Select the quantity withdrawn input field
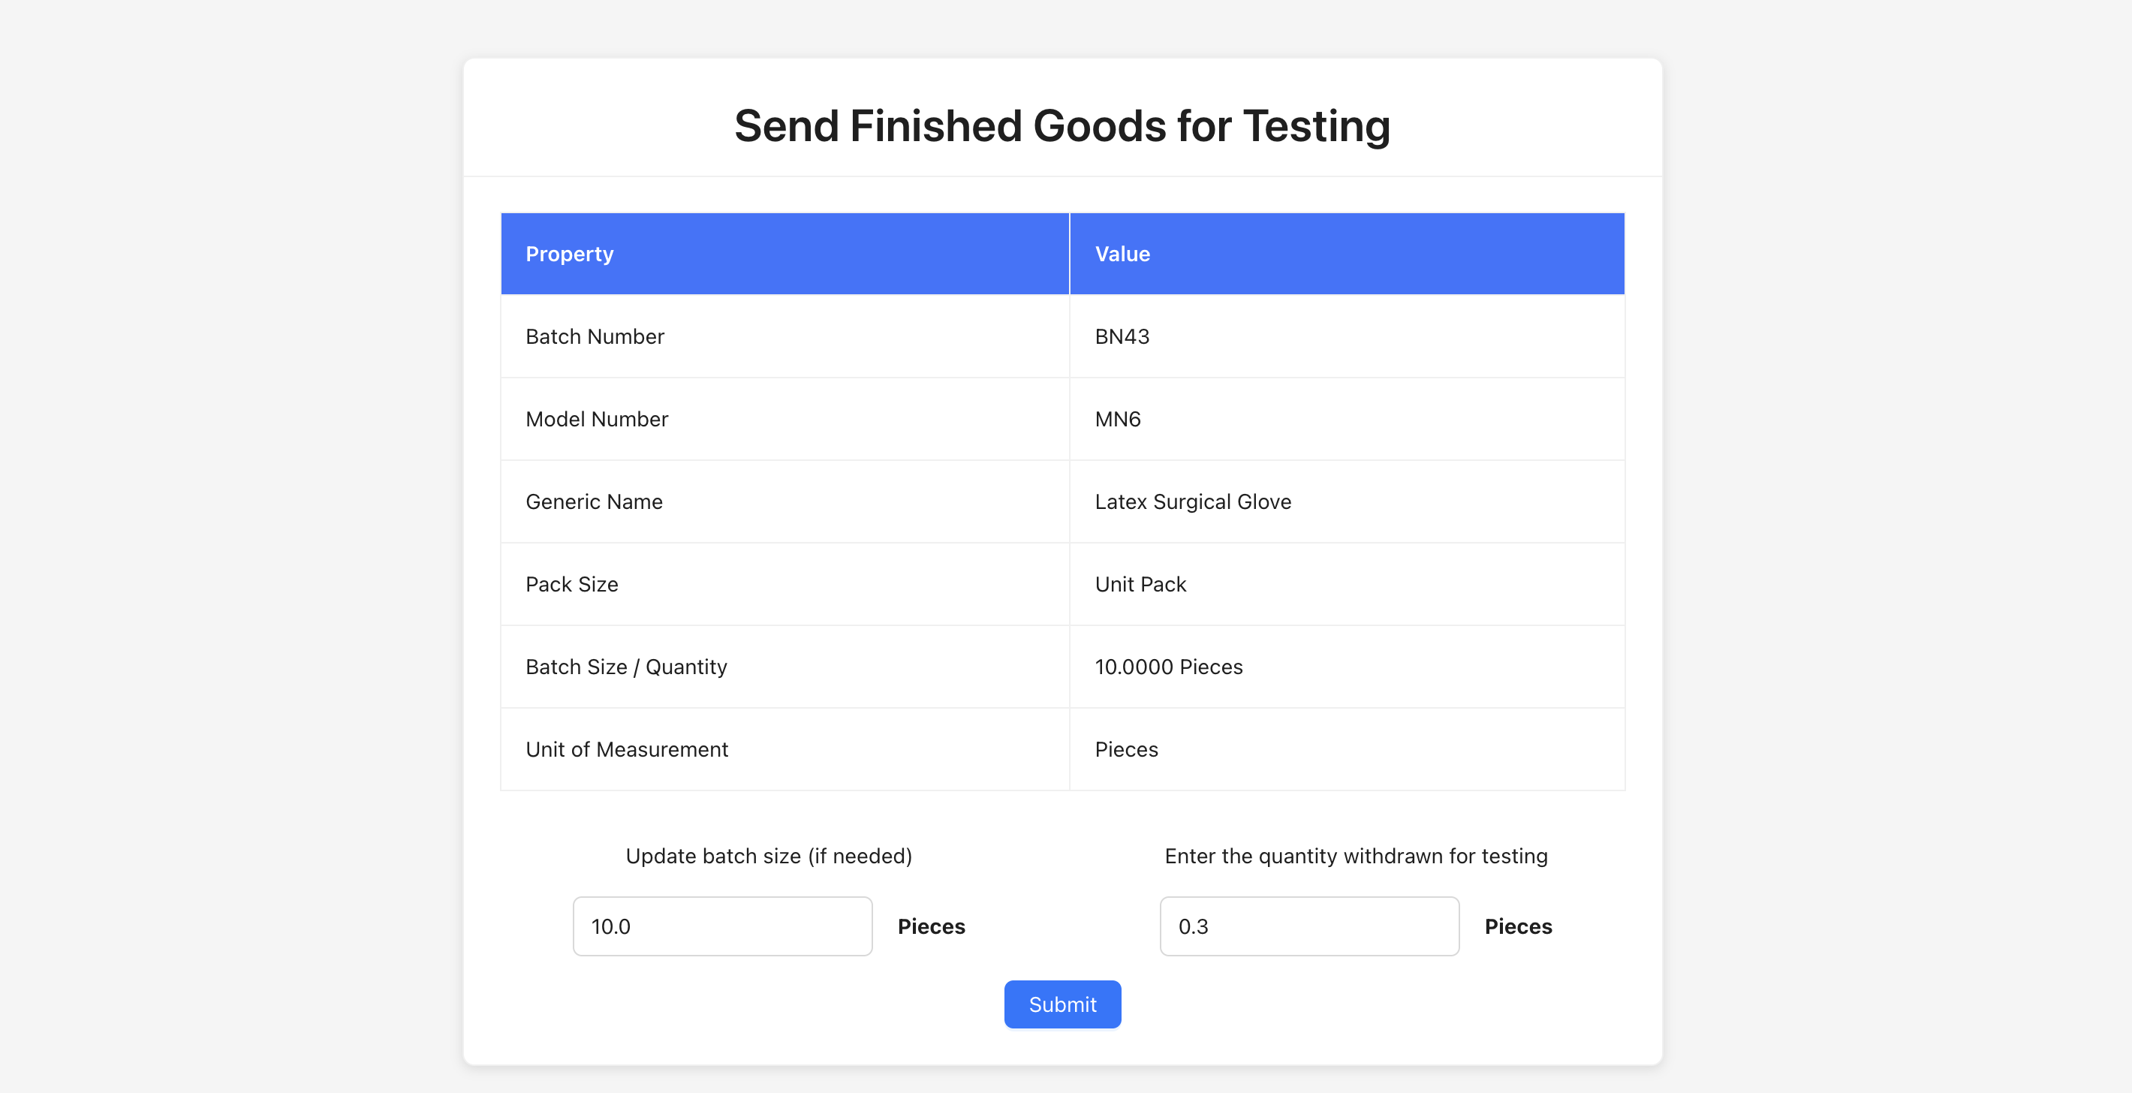Image resolution: width=2132 pixels, height=1093 pixels. click(x=1308, y=926)
